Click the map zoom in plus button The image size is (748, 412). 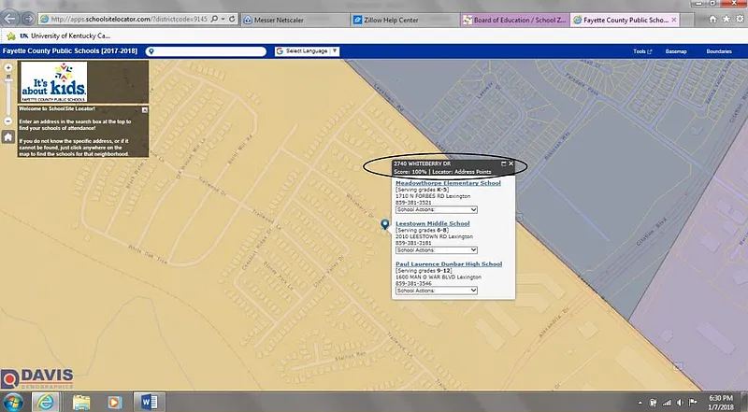pos(7,68)
